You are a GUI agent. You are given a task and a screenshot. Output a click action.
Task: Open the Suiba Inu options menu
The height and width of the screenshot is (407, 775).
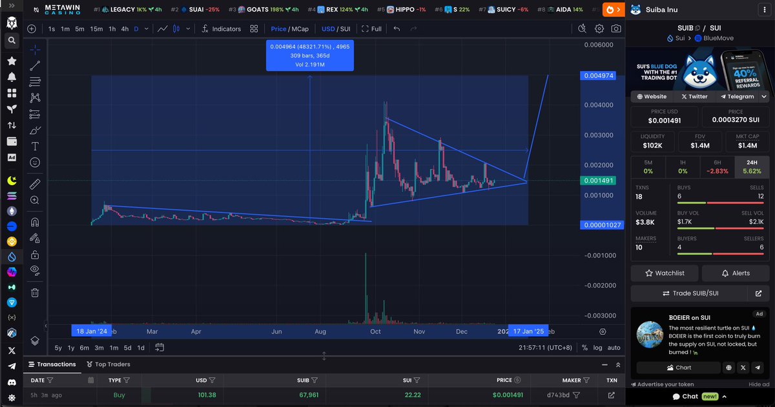pos(764,10)
